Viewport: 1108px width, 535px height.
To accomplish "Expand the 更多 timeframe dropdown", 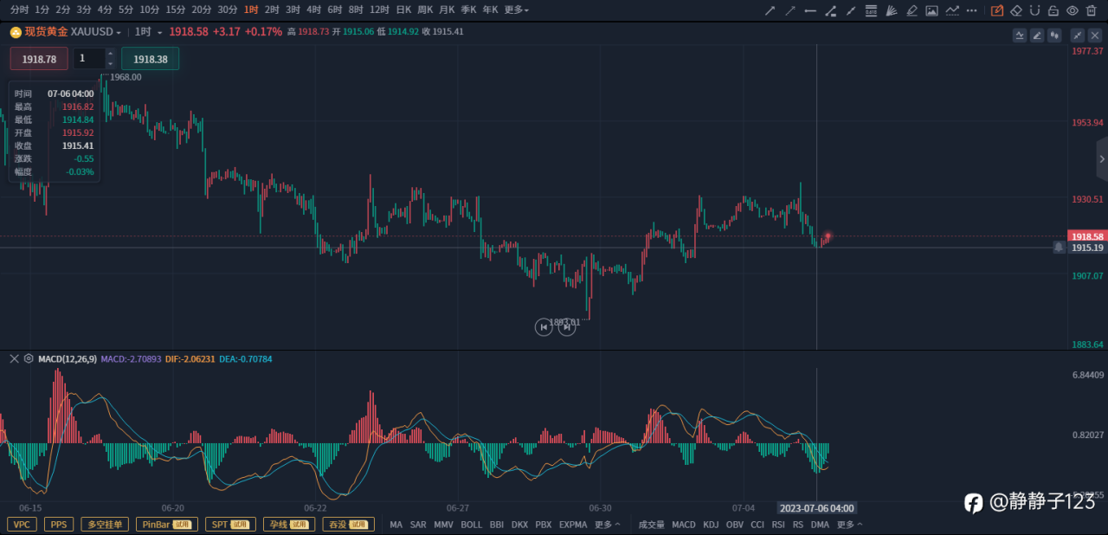I will point(517,10).
